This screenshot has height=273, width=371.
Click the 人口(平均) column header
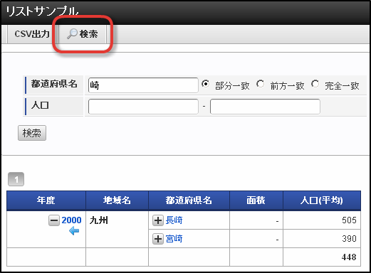click(322, 200)
